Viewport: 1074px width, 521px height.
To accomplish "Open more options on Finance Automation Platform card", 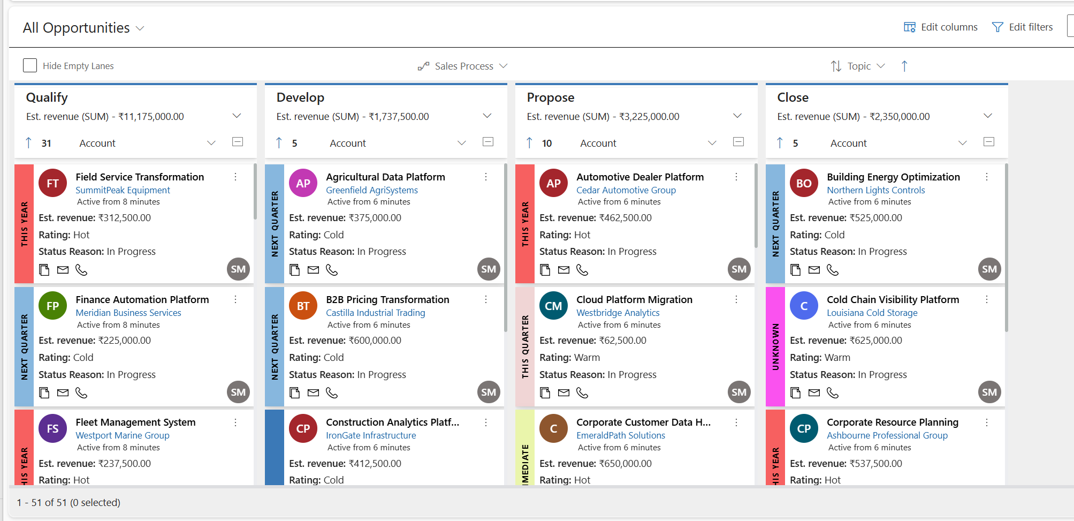I will [x=235, y=299].
